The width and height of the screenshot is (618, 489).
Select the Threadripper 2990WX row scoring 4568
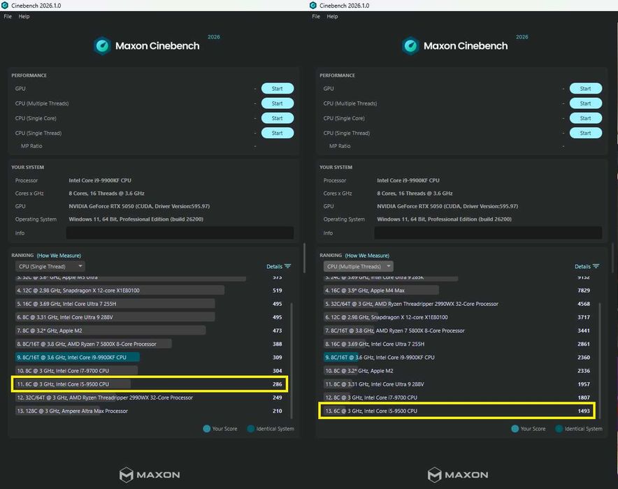(x=459, y=304)
